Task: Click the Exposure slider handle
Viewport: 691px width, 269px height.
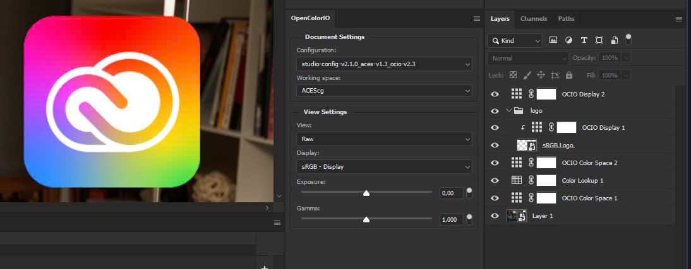Action: pos(366,193)
